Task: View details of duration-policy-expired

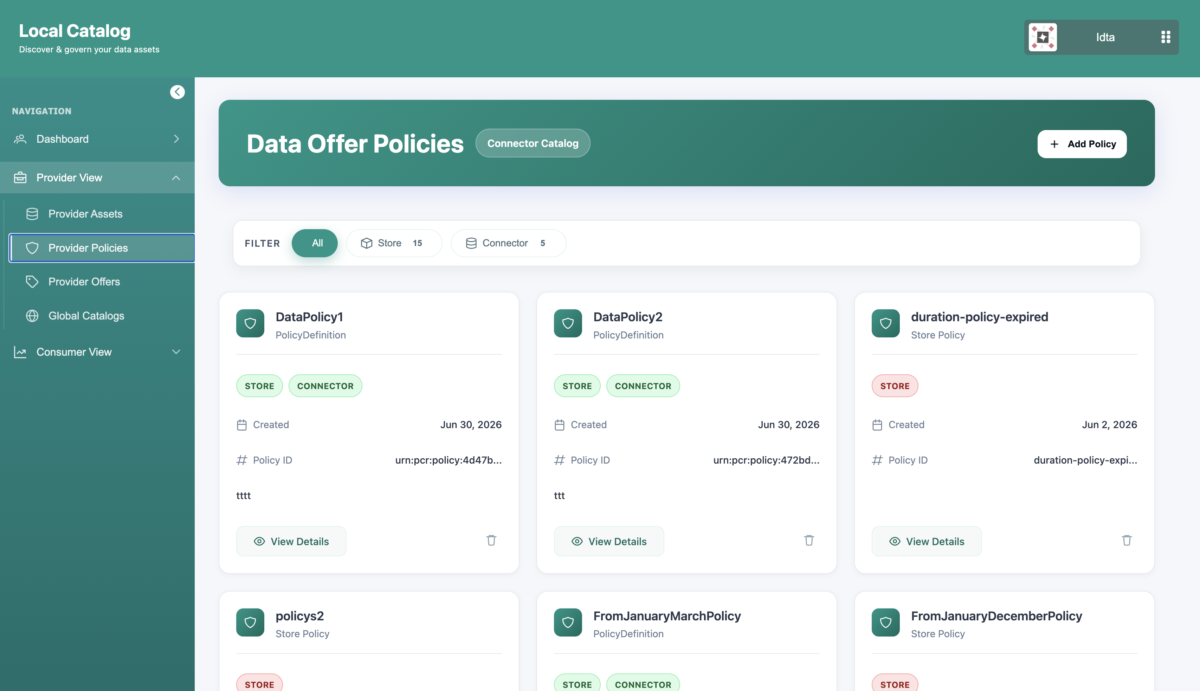Action: click(927, 542)
